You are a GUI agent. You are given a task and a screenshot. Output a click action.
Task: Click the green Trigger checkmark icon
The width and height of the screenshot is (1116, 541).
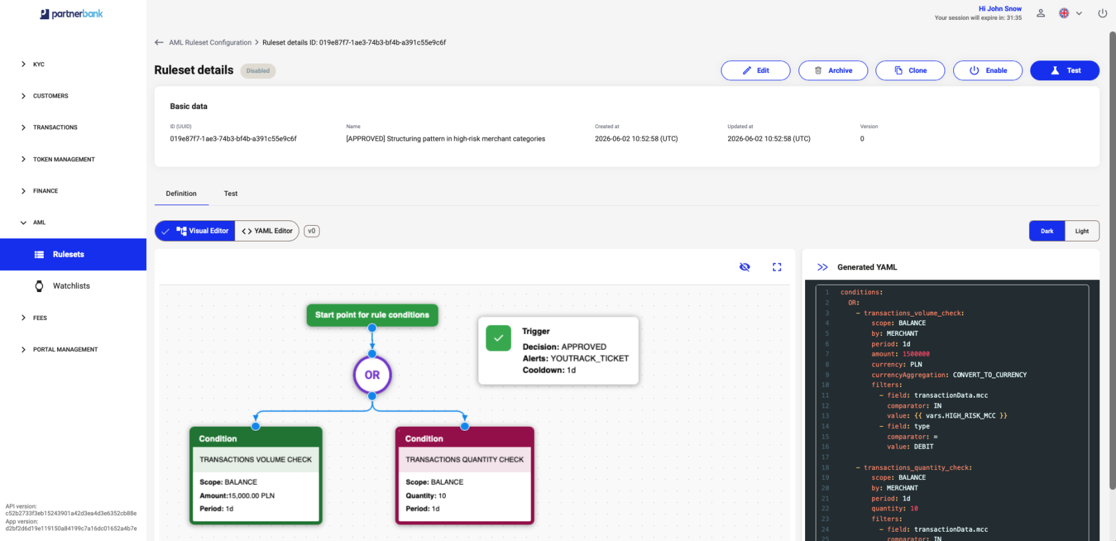click(x=498, y=338)
